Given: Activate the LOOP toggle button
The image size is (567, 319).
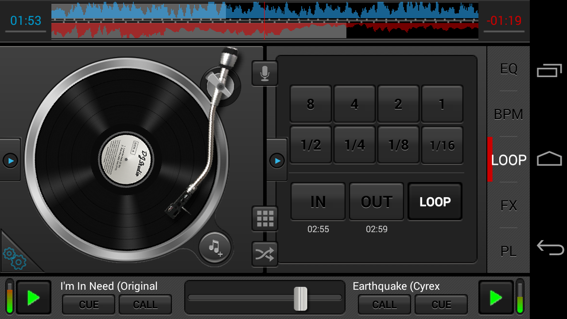Looking at the screenshot, I should (434, 201).
